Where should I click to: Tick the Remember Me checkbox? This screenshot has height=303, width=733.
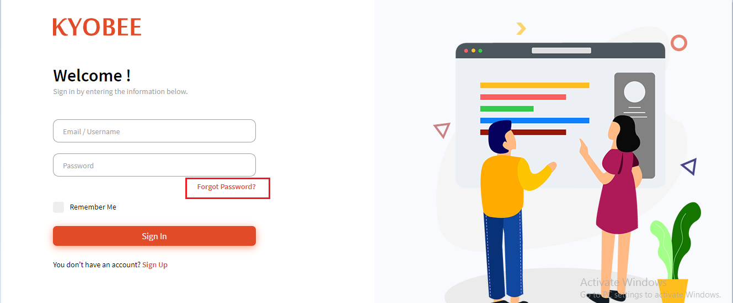[58, 207]
